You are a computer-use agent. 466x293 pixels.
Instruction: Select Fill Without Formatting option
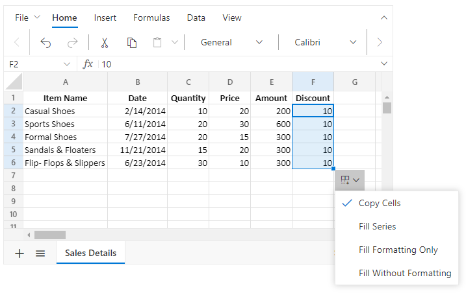pos(404,273)
